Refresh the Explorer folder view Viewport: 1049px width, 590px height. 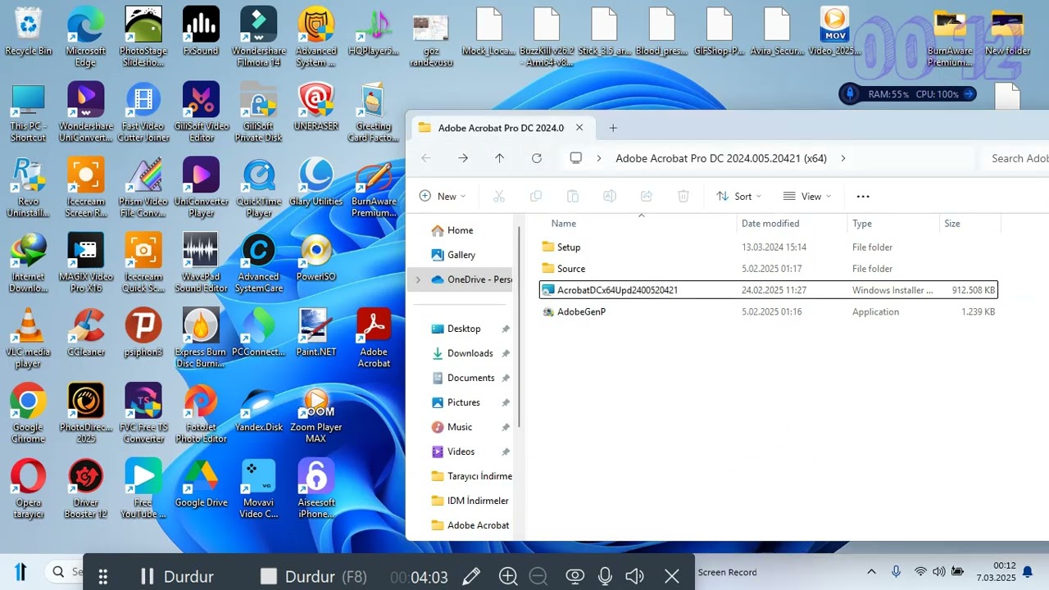537,158
